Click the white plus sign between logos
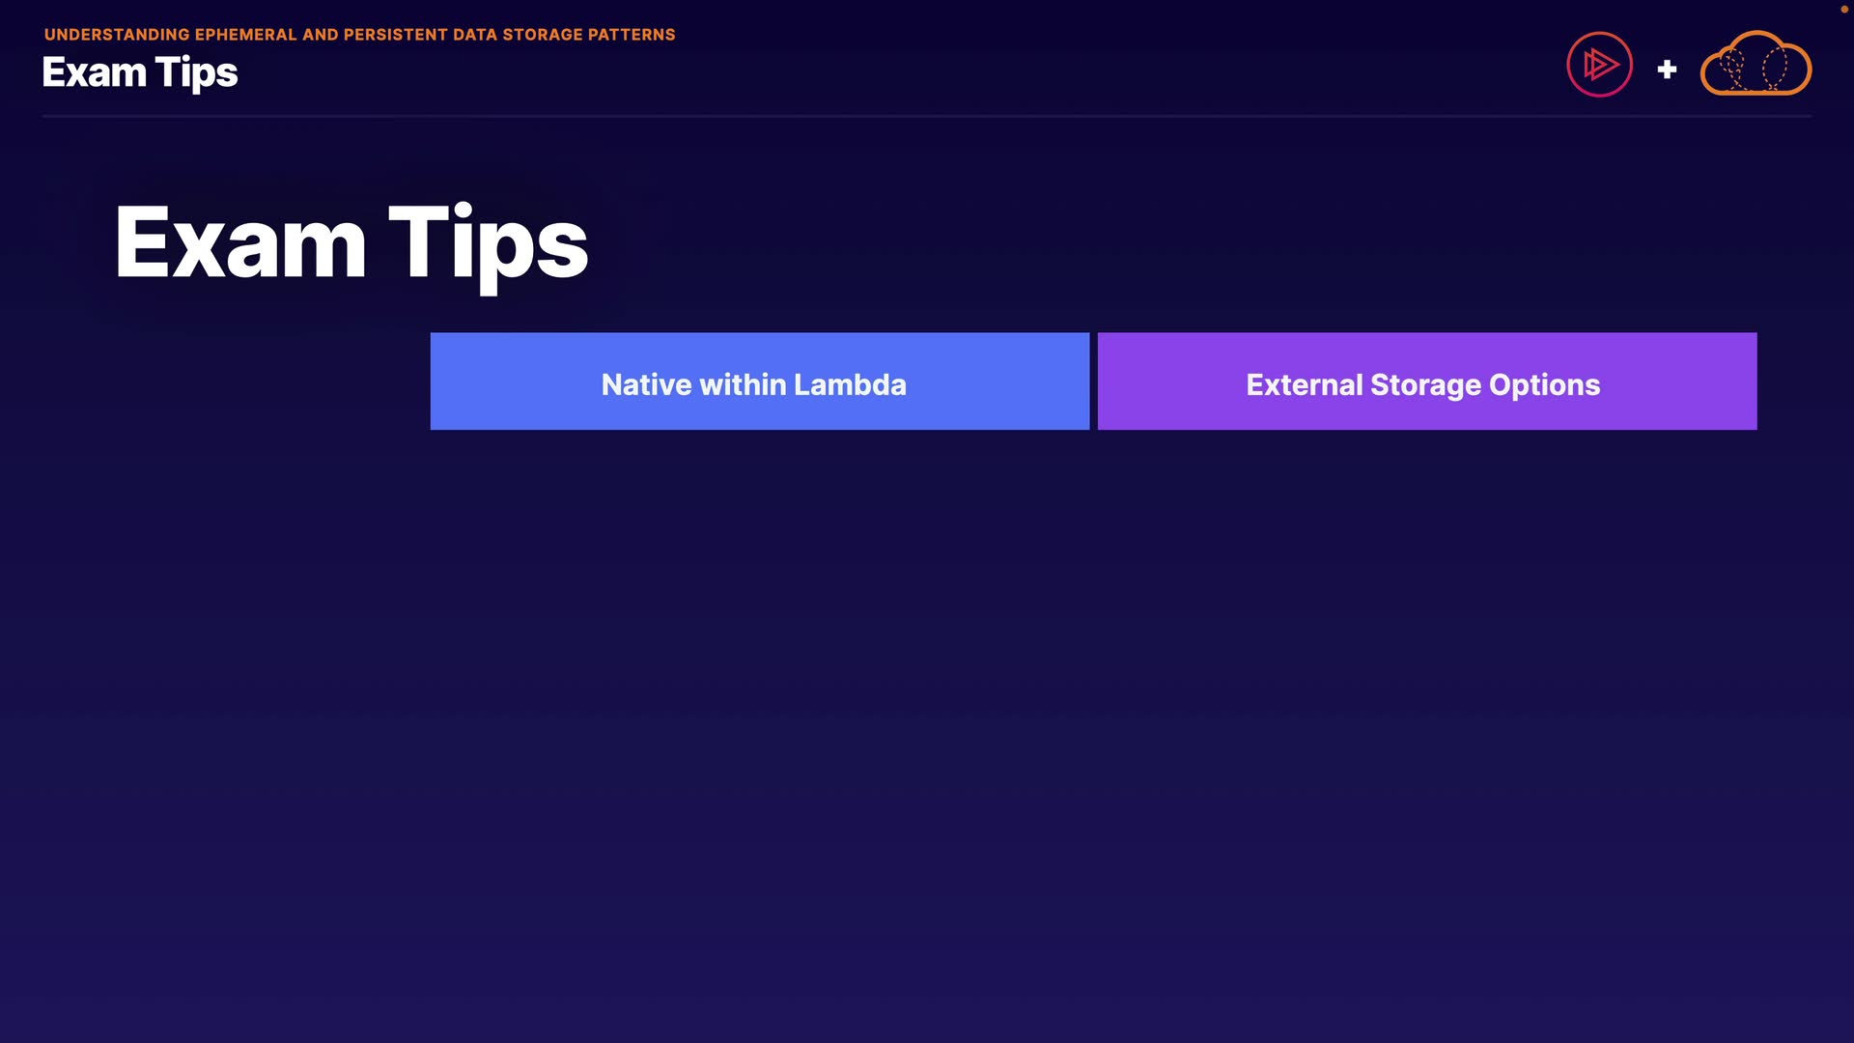This screenshot has width=1854, height=1043. pyautogui.click(x=1667, y=70)
